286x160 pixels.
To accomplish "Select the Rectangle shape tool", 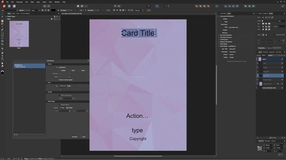I will click(x=2, y=36).
